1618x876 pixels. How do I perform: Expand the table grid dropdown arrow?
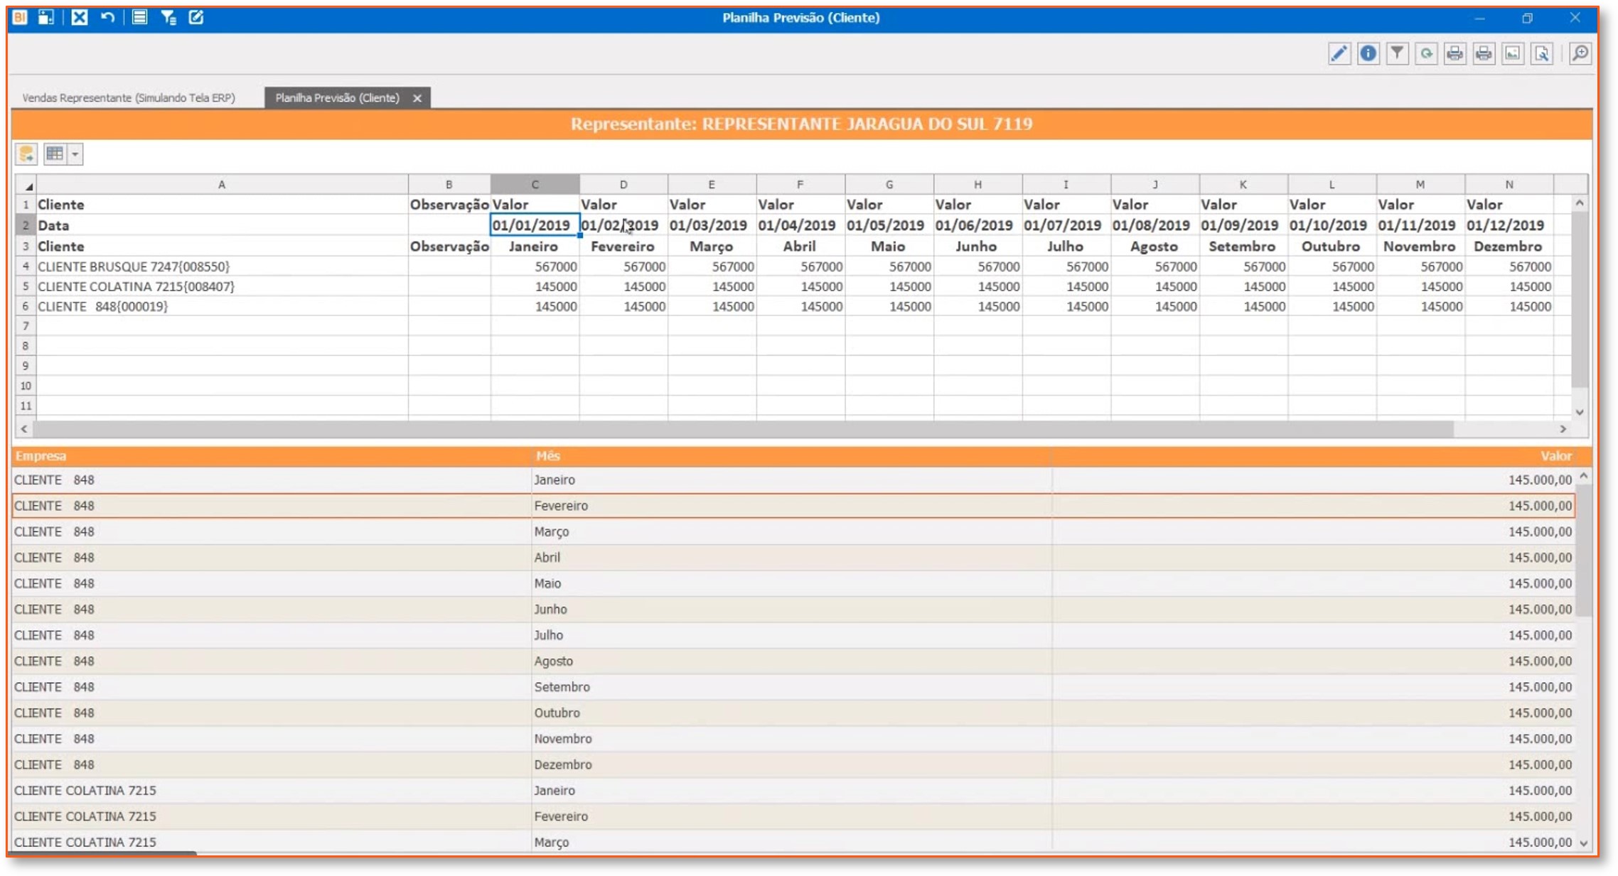[x=75, y=154]
